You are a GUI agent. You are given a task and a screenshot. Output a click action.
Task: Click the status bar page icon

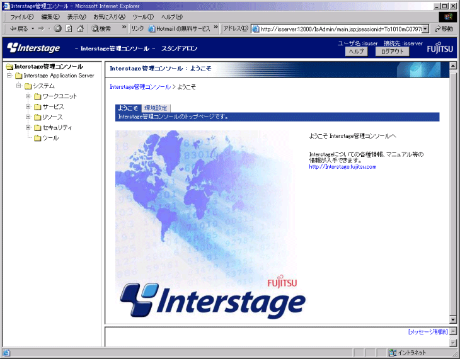pos(6,353)
